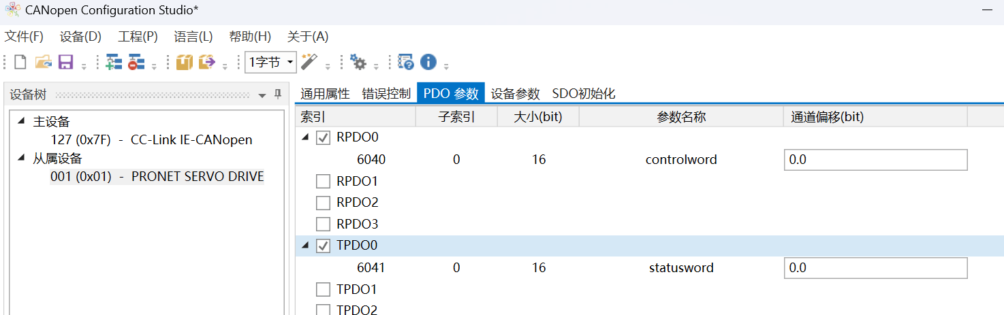Enable the RPDO2 checkbox
This screenshot has height=315, width=1004.
pos(324,203)
